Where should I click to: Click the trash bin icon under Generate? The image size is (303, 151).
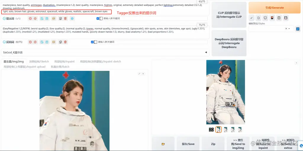coord(265,18)
